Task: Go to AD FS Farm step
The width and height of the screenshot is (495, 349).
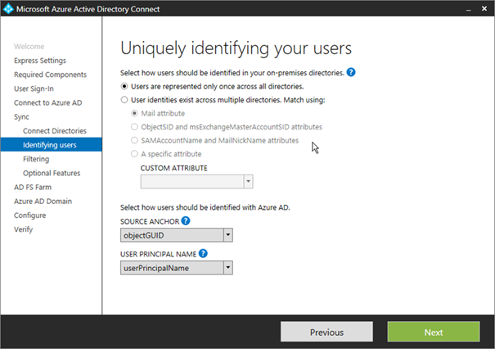Action: [33, 187]
